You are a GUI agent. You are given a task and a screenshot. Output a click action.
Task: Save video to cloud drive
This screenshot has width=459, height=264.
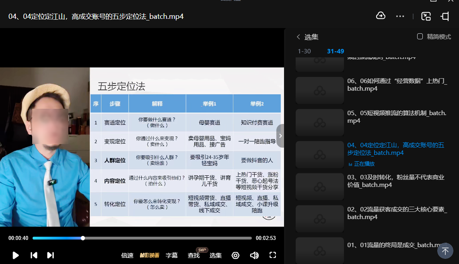tap(381, 16)
